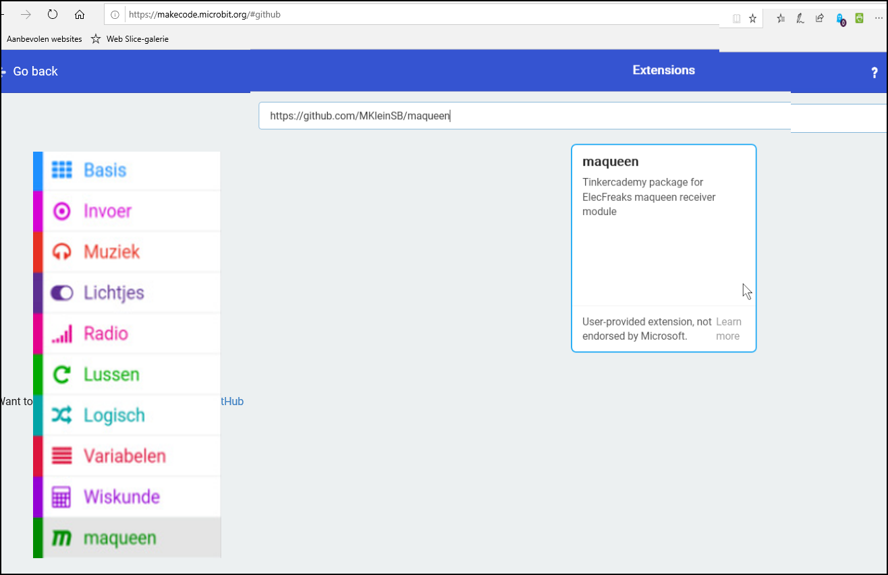Go to the browser home page icon
The image size is (888, 575).
point(80,14)
